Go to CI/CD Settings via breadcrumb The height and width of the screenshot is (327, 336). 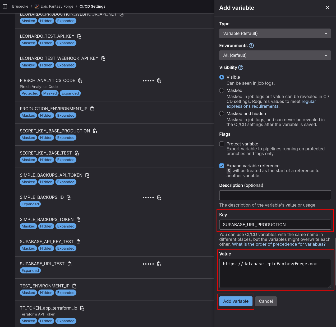pyautogui.click(x=92, y=6)
